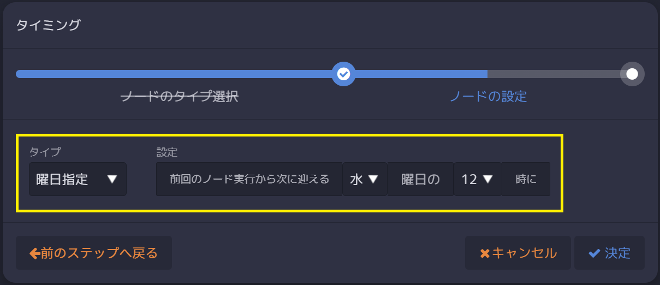
Task: Click the gray unfilled progress bar segment
Action: click(x=554, y=74)
